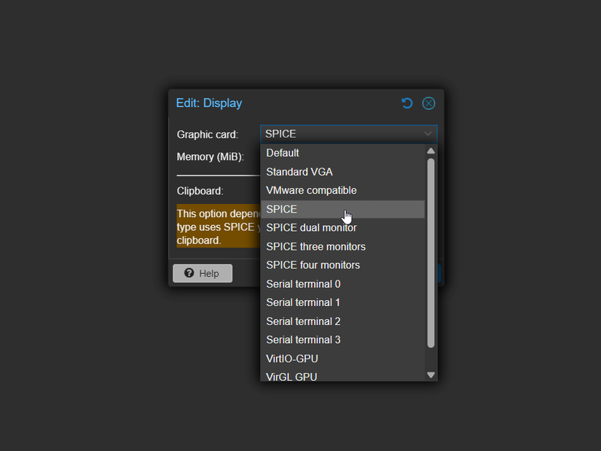Click the Clipboard label

point(200,191)
